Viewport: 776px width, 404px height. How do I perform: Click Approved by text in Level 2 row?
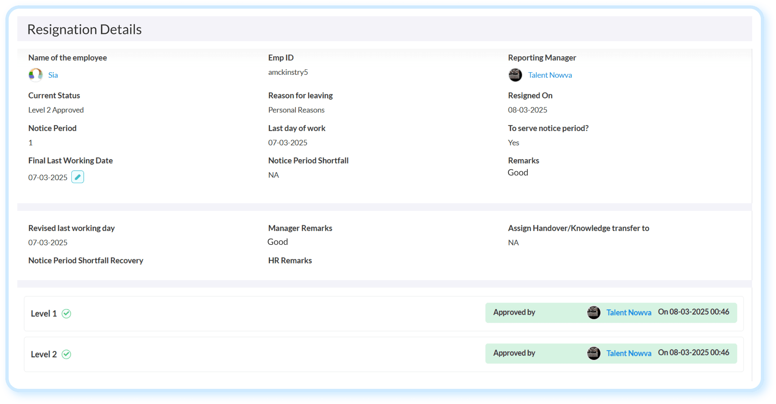[514, 353]
